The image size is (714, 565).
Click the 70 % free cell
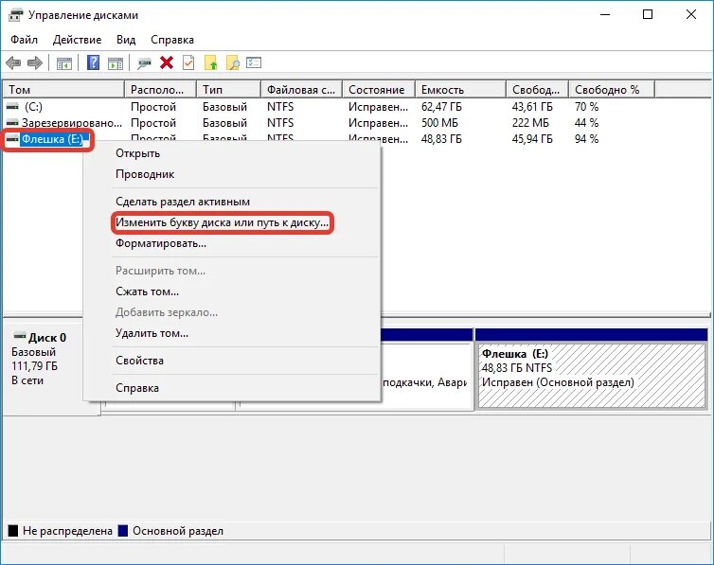[x=586, y=106]
